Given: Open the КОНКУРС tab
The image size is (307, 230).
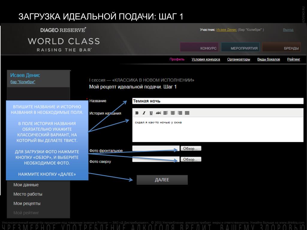Looking at the screenshot, I should [199, 47].
